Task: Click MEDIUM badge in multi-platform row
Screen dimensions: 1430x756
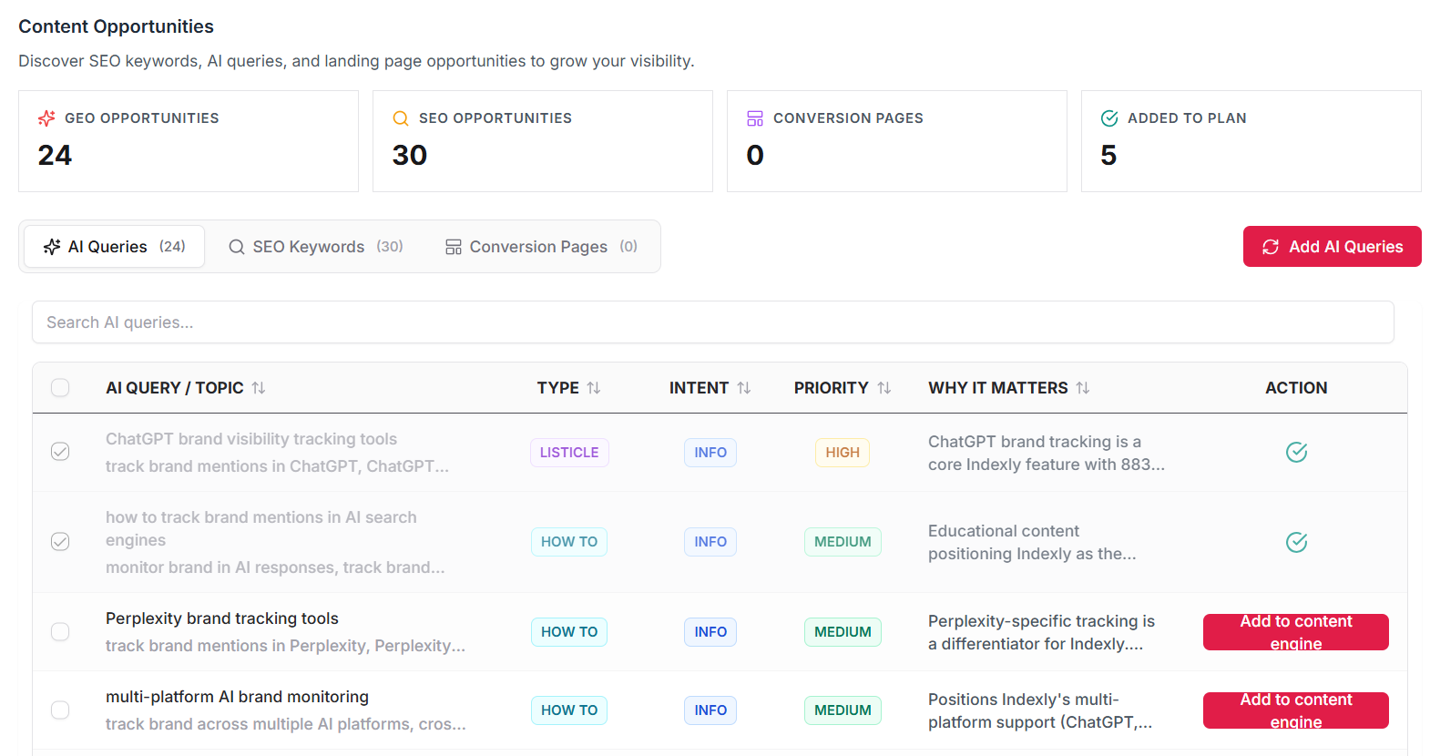Action: tap(843, 710)
